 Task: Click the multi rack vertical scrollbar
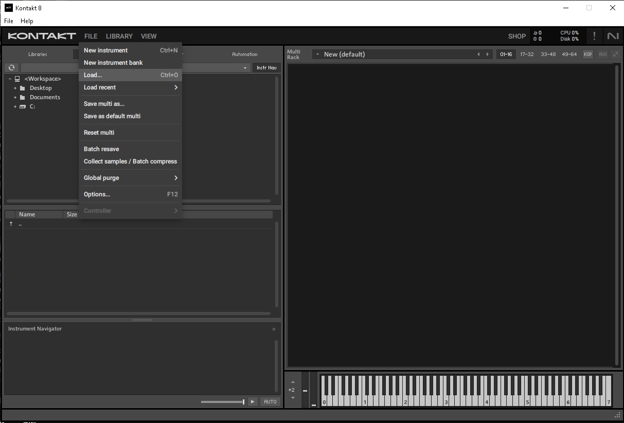pos(617,214)
